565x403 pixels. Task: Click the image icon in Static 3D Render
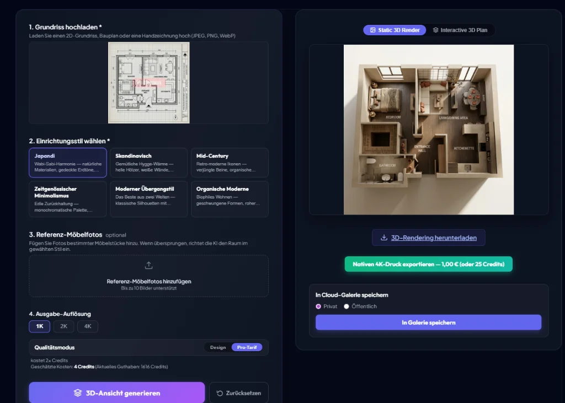(372, 30)
